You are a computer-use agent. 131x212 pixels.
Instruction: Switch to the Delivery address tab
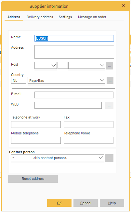40,17
